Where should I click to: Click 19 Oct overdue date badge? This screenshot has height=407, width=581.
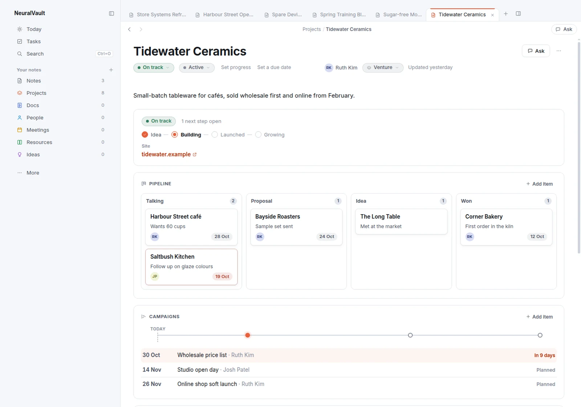coord(222,277)
